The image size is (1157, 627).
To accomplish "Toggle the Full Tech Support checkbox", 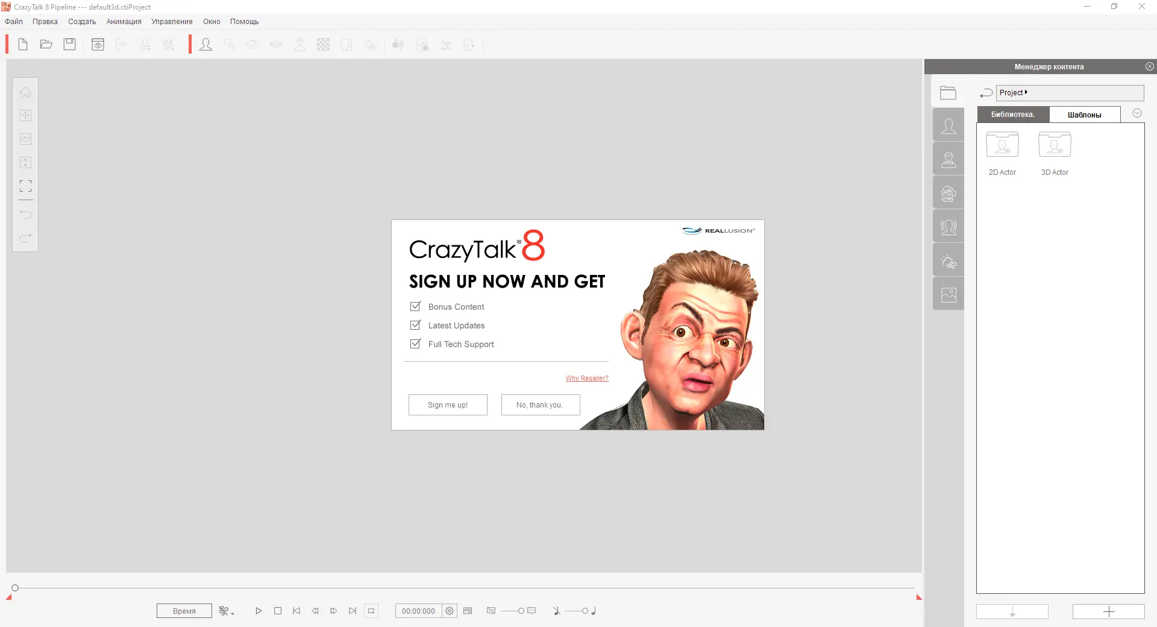I will 415,344.
